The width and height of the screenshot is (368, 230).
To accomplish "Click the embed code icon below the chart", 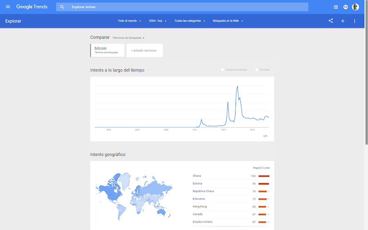I will (265, 136).
